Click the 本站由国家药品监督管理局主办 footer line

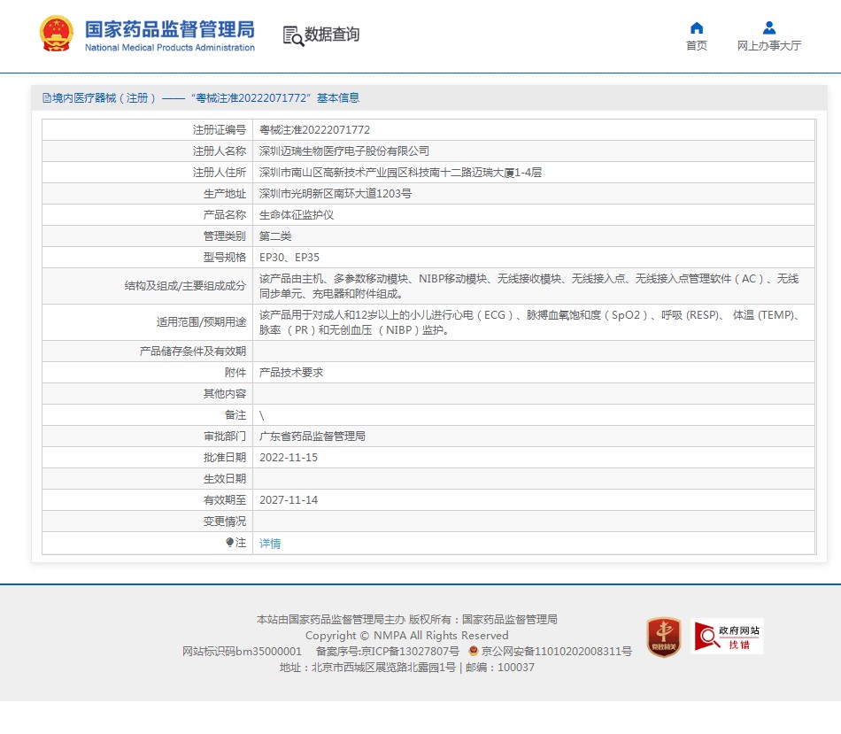click(x=406, y=620)
